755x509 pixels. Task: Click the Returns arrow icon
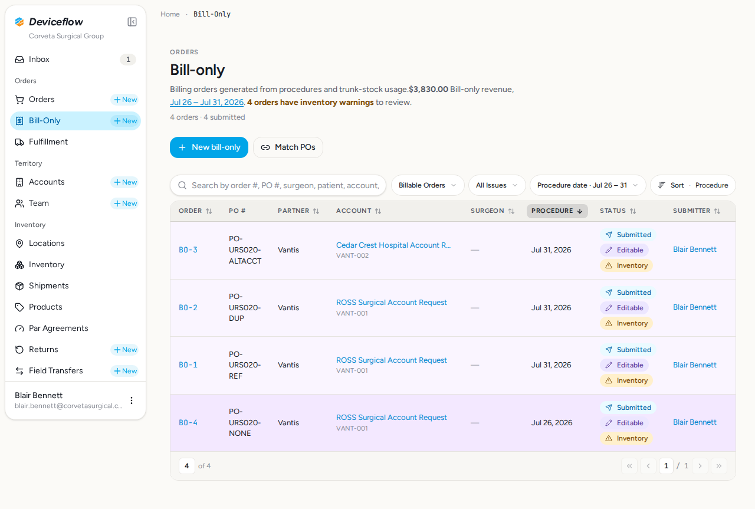[x=19, y=350]
